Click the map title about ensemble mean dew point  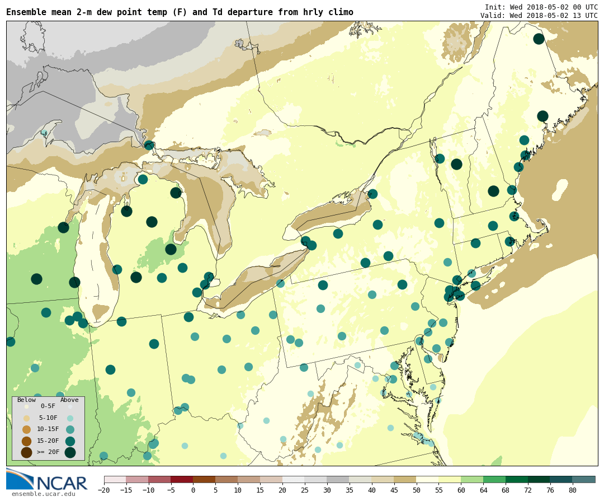click(180, 12)
